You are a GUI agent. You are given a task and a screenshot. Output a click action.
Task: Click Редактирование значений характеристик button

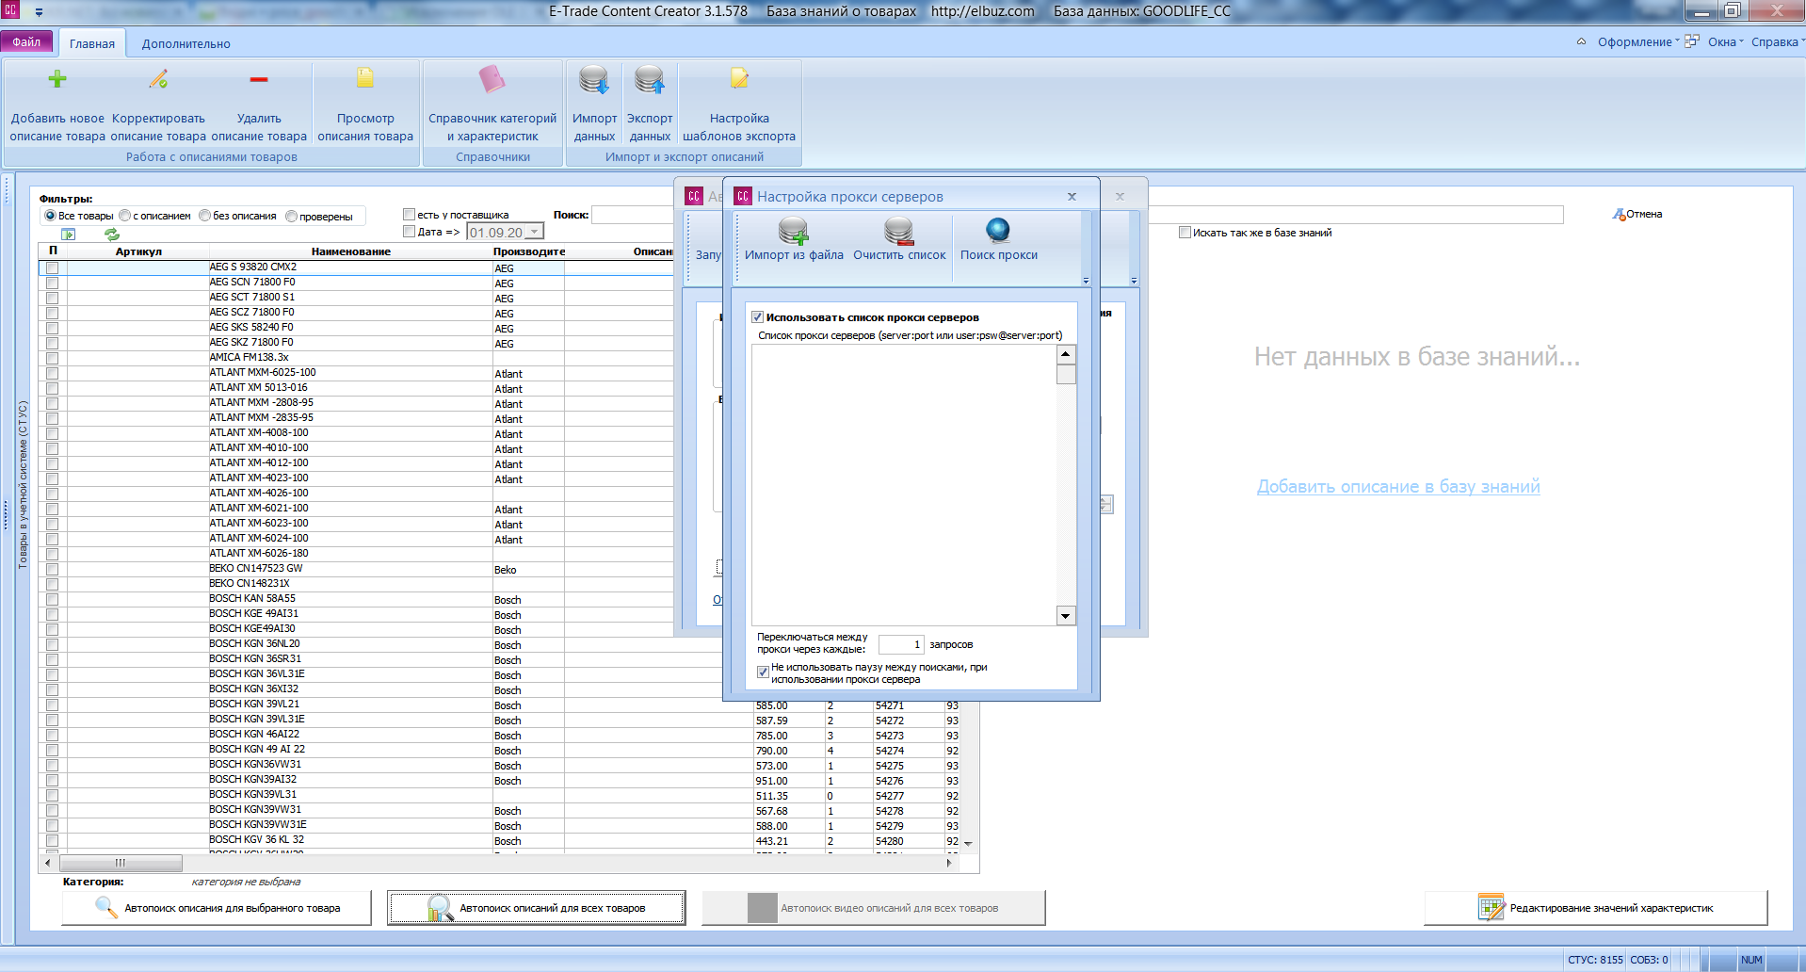[x=1596, y=908]
